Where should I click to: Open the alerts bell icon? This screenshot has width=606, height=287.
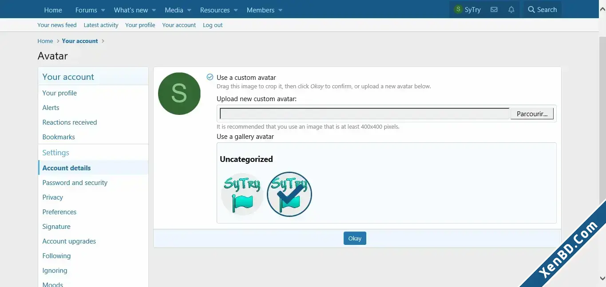point(511,10)
